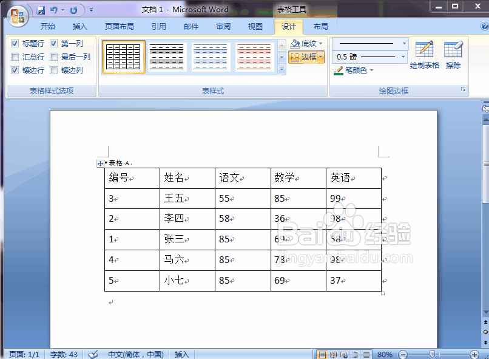Switch to the 布局 (Layout) ribbon tab
Image resolution: width=489 pixels, height=359 pixels.
pos(321,26)
